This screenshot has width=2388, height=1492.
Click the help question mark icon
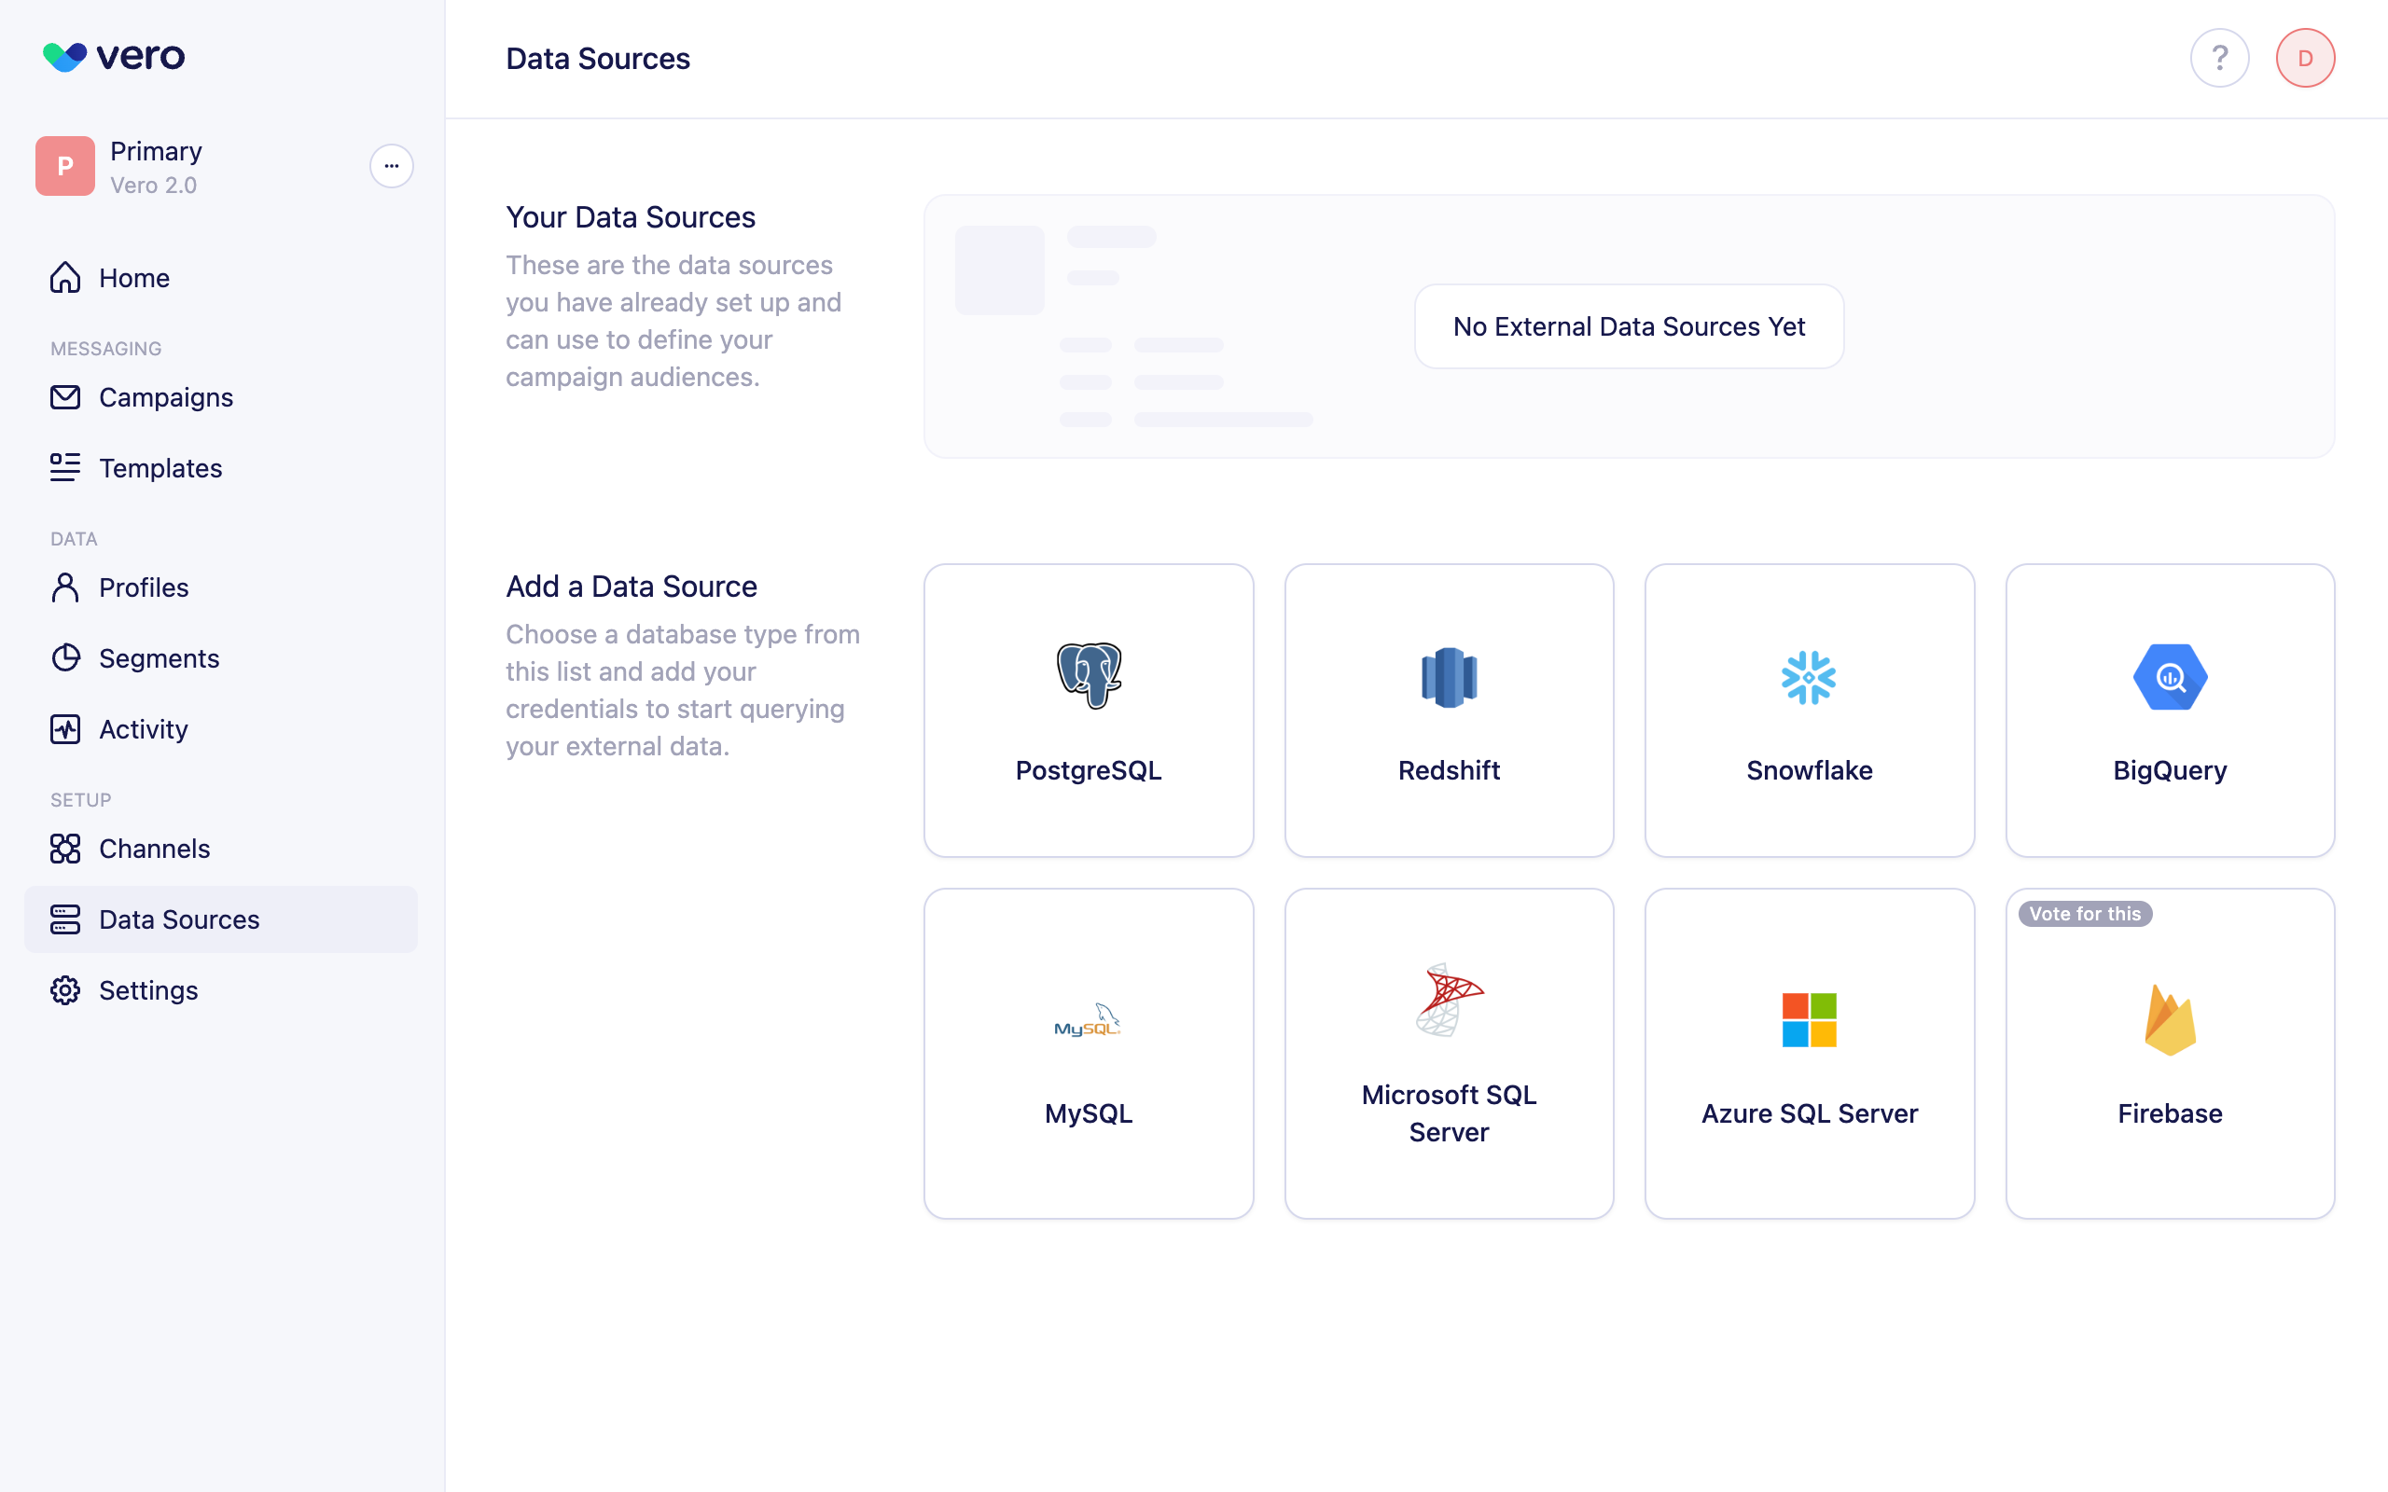(2219, 57)
